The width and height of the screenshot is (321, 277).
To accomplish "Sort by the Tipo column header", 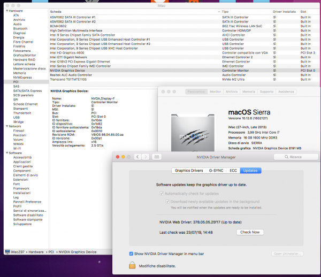I will click(x=247, y=12).
